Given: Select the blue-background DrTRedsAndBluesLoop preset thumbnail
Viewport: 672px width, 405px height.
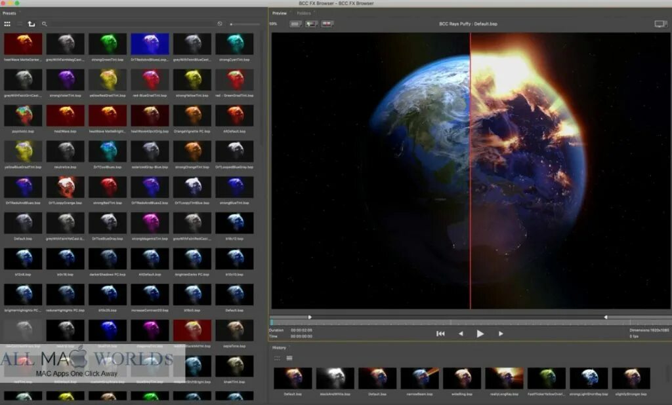Looking at the screenshot, I should tap(150, 44).
